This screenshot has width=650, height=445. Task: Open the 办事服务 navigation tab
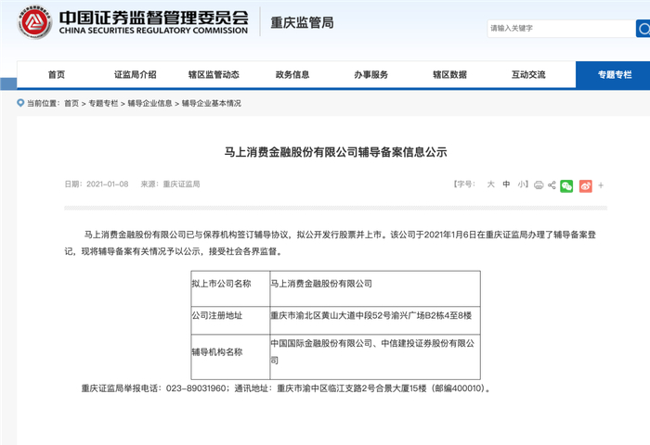coord(371,74)
